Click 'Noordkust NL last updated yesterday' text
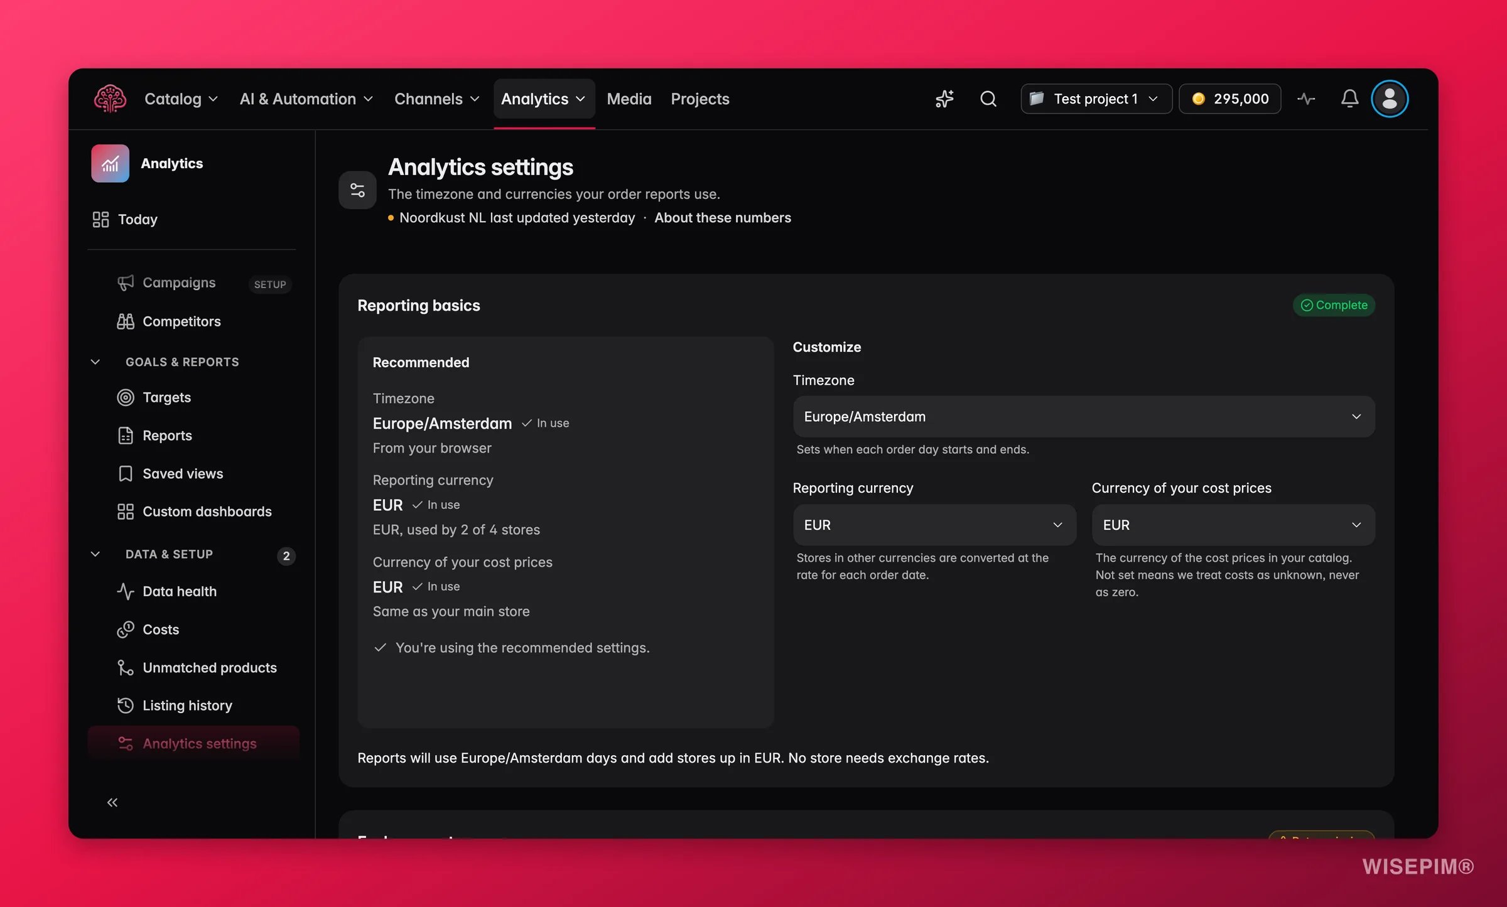Viewport: 1507px width, 907px height. pyautogui.click(x=517, y=218)
